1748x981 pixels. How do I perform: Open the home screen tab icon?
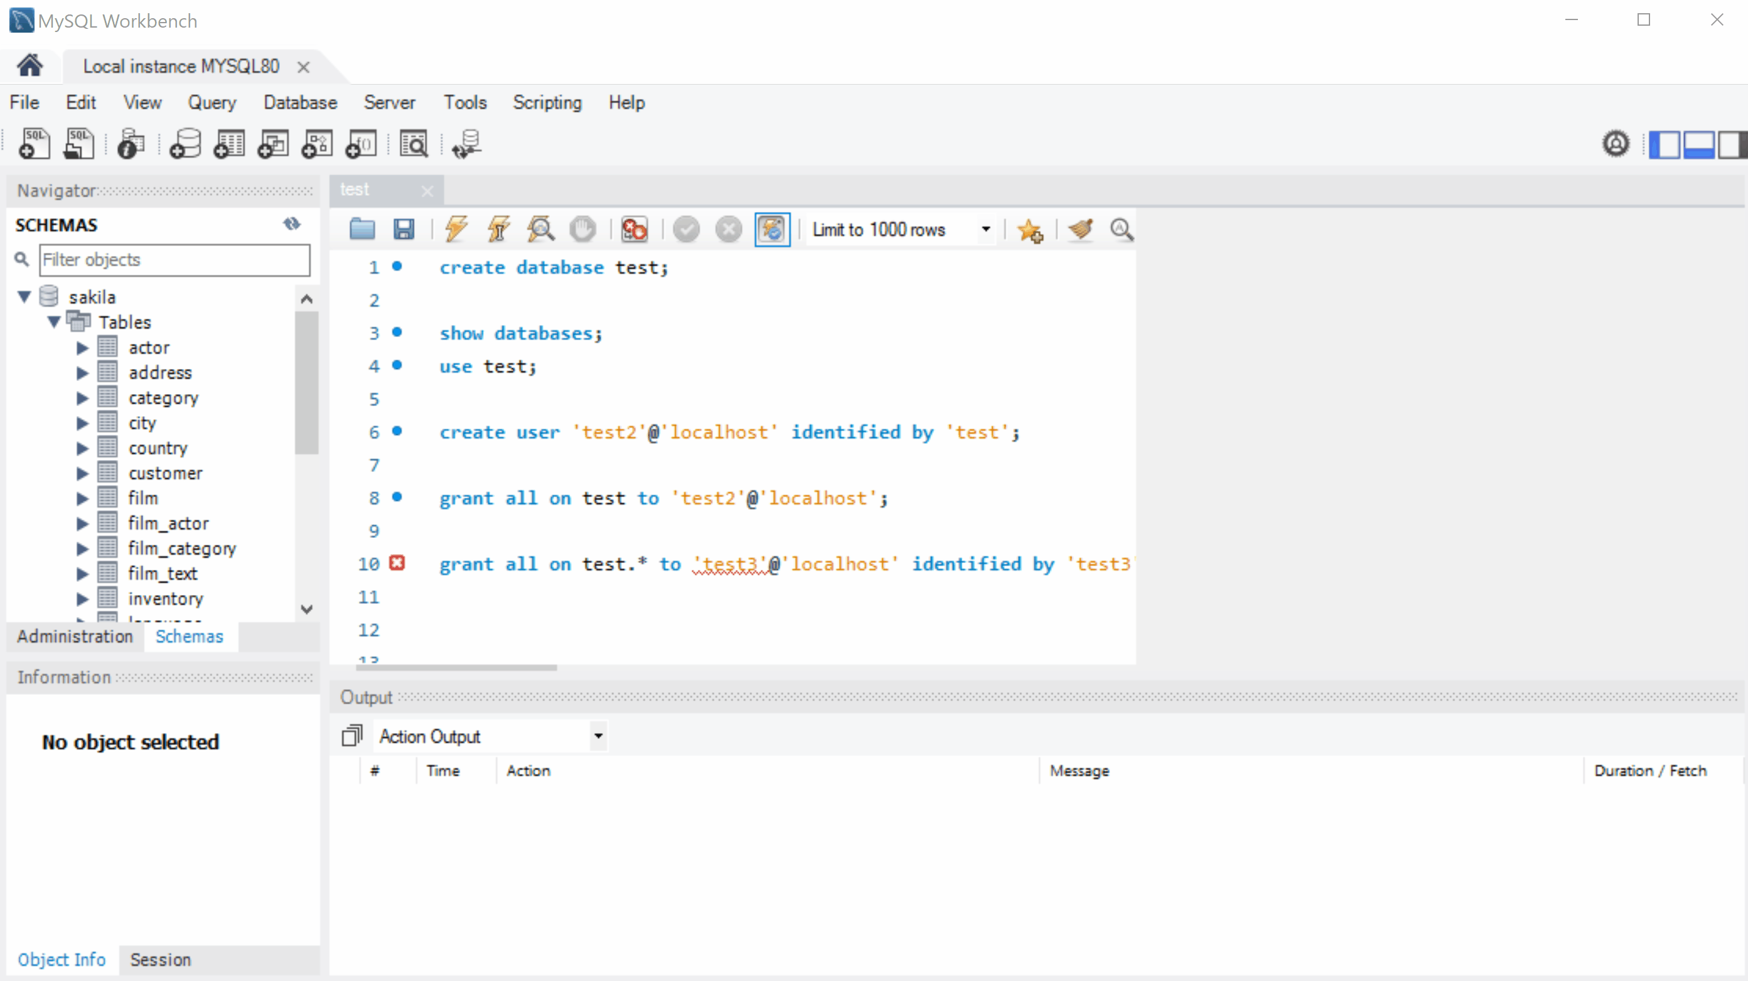coord(30,66)
